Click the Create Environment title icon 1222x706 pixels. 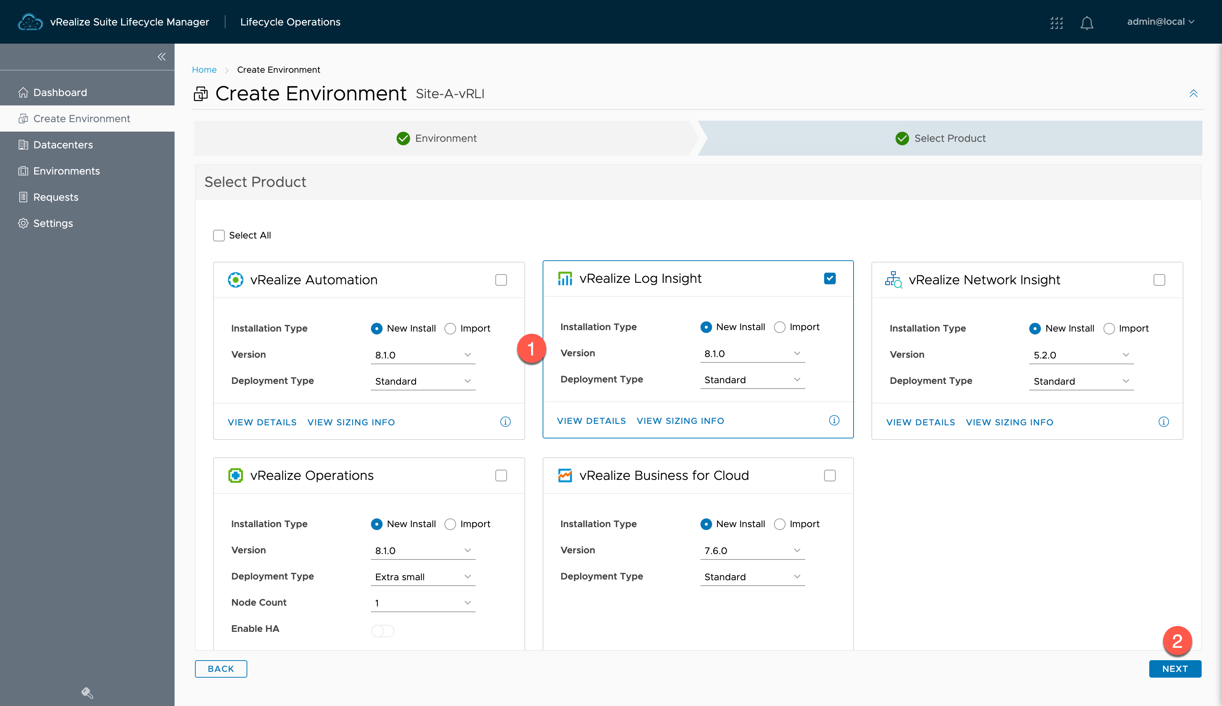point(201,93)
